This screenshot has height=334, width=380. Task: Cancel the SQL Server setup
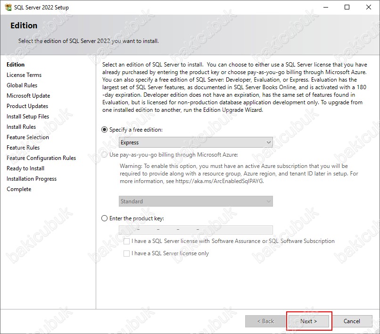pos(352,321)
